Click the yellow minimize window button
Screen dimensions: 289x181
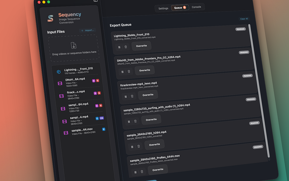pos(44,2)
